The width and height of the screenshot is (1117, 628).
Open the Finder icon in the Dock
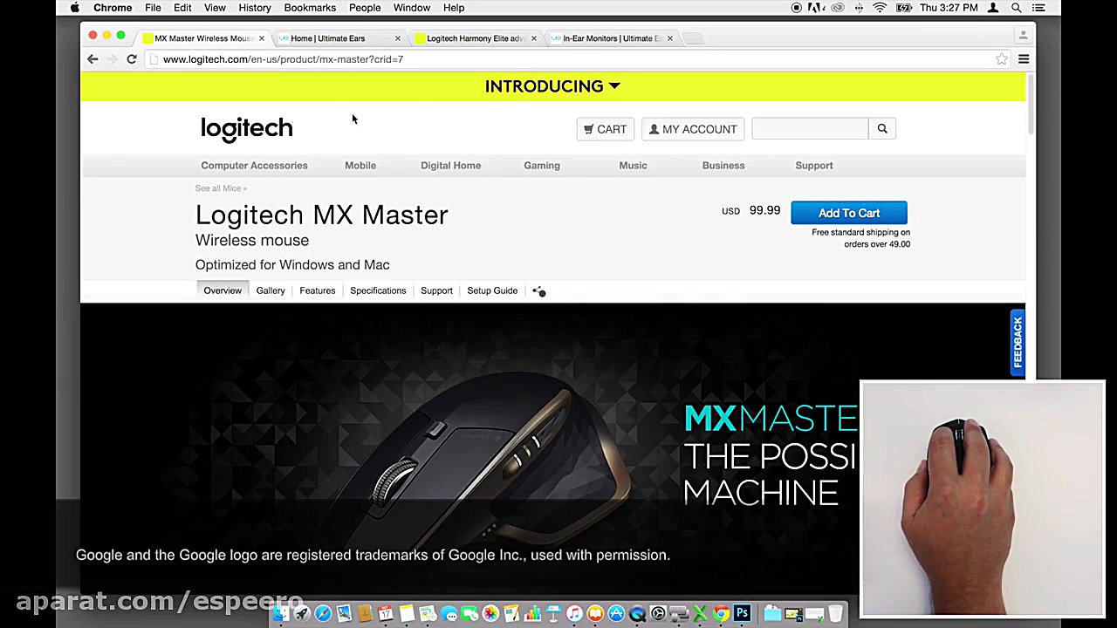(281, 614)
